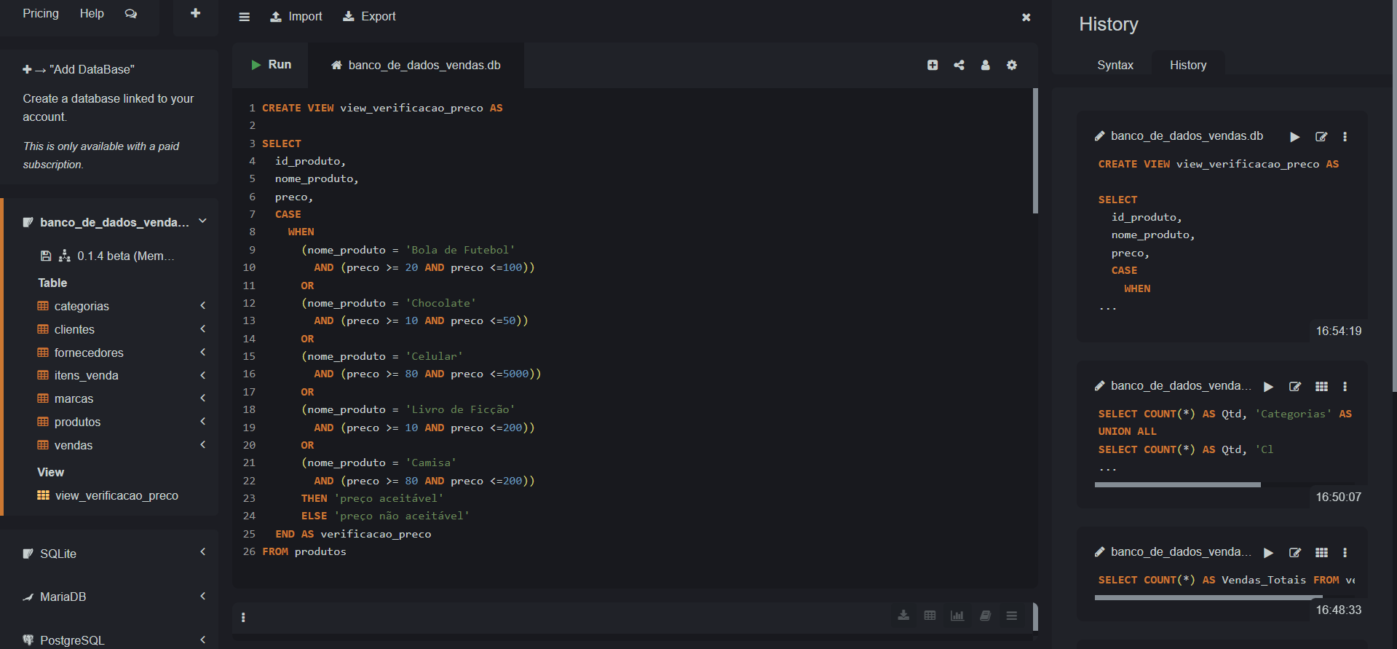The image size is (1397, 649).
Task: Click line 26 "FROM produtos" in the editor
Action: [x=304, y=552]
